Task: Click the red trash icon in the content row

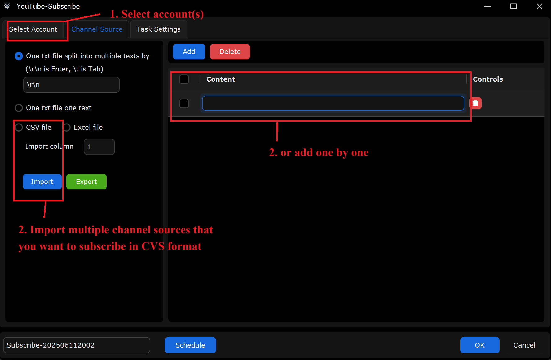Action: [x=475, y=103]
